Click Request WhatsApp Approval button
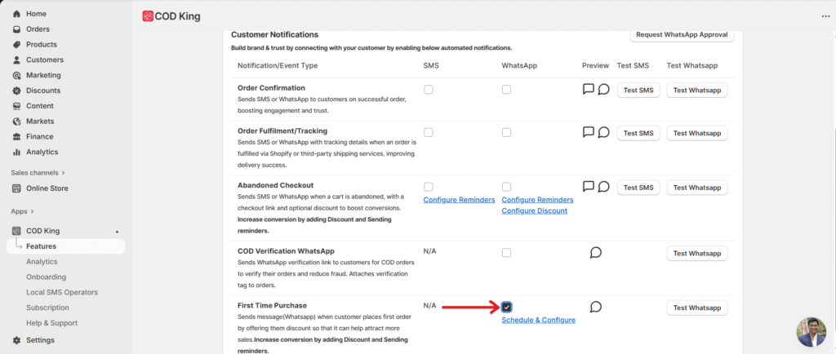 (683, 35)
